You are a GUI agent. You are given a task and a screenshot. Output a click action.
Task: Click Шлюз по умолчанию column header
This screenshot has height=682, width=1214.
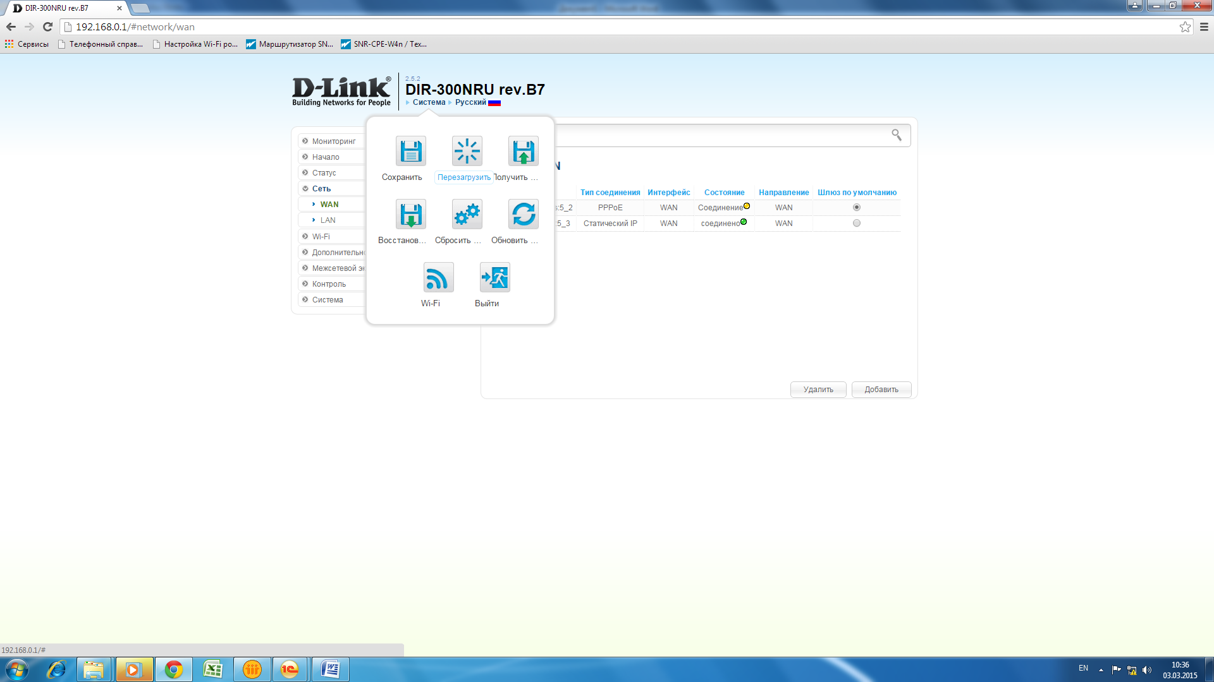tap(857, 192)
